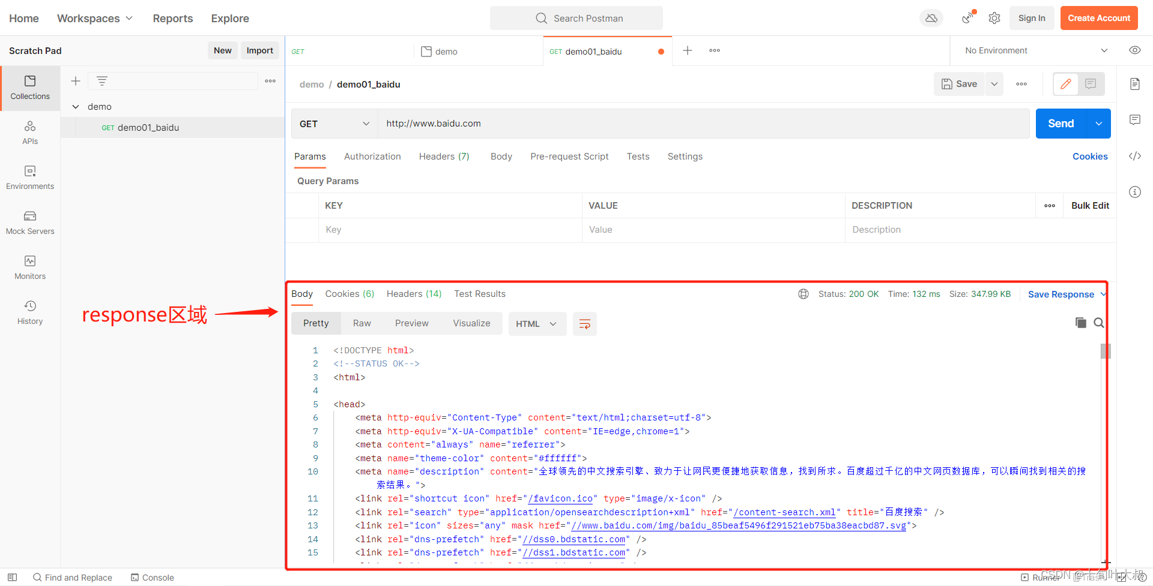Click the Create Account button
The image size is (1153, 586).
(x=1099, y=18)
